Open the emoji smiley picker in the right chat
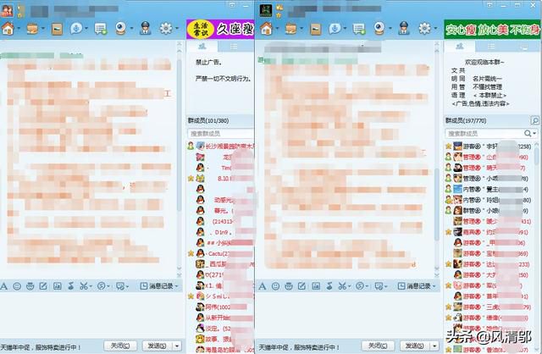The height and width of the screenshot is (354, 542). click(275, 286)
